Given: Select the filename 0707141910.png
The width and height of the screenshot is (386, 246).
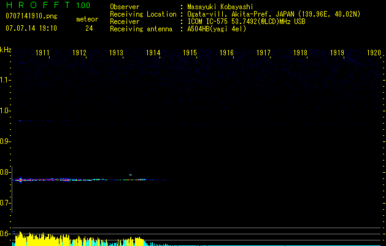Looking at the screenshot, I should pos(31,16).
